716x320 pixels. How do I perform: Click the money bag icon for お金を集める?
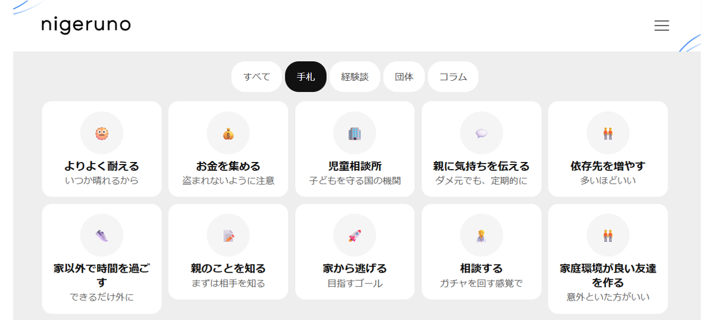[x=228, y=134]
